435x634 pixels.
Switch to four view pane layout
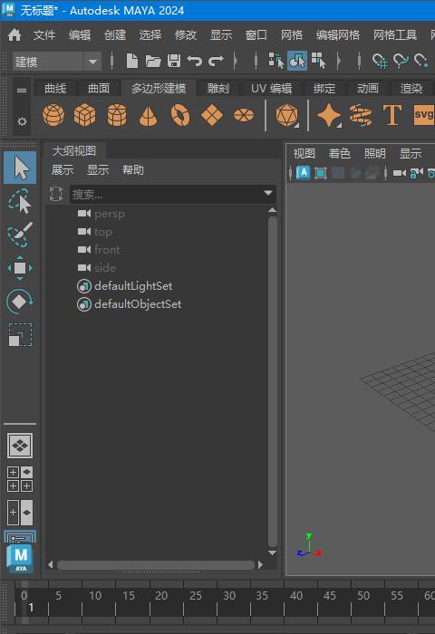pos(20,479)
